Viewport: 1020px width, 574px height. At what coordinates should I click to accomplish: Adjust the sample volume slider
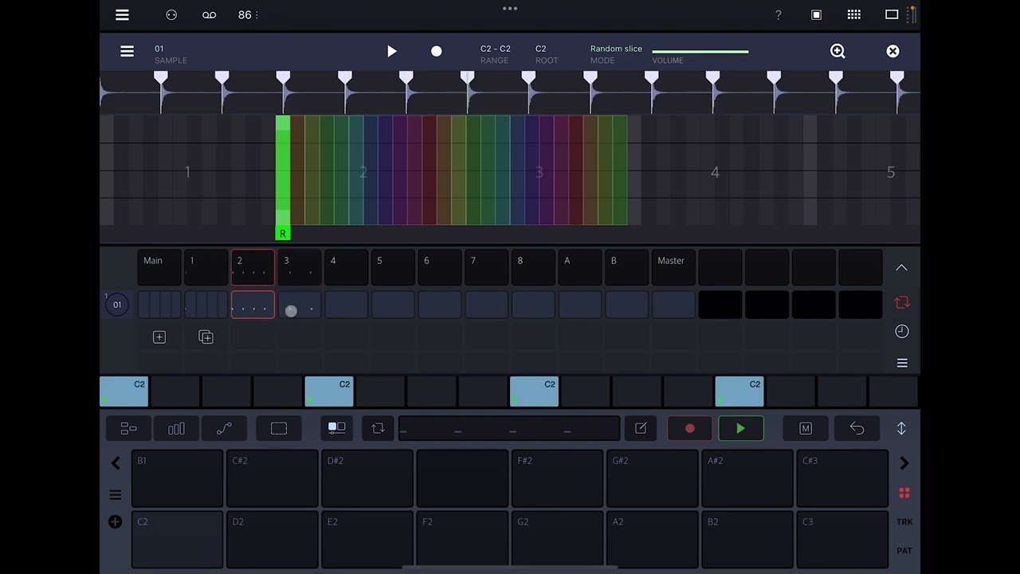(700, 51)
